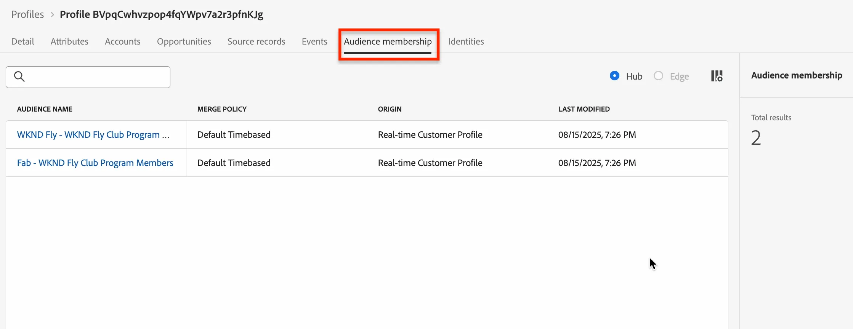Click the MERGE POLICY column header
This screenshot has height=329, width=853.
point(222,109)
